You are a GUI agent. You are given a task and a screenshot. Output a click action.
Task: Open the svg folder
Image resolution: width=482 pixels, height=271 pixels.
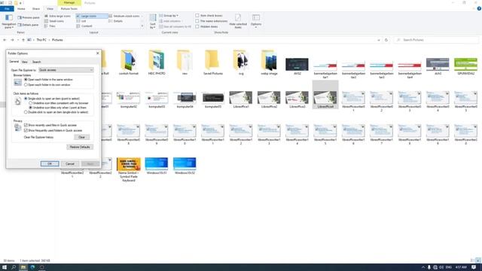[241, 63]
